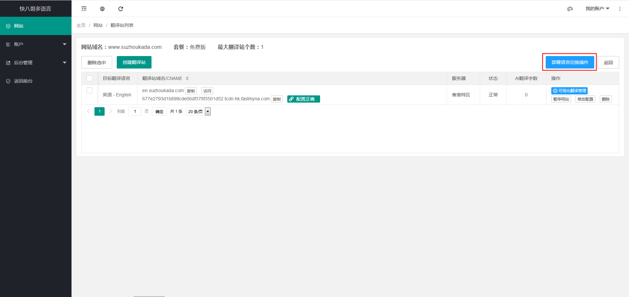Click the 英语 - English language cell
The height and width of the screenshot is (297, 629).
pos(117,95)
